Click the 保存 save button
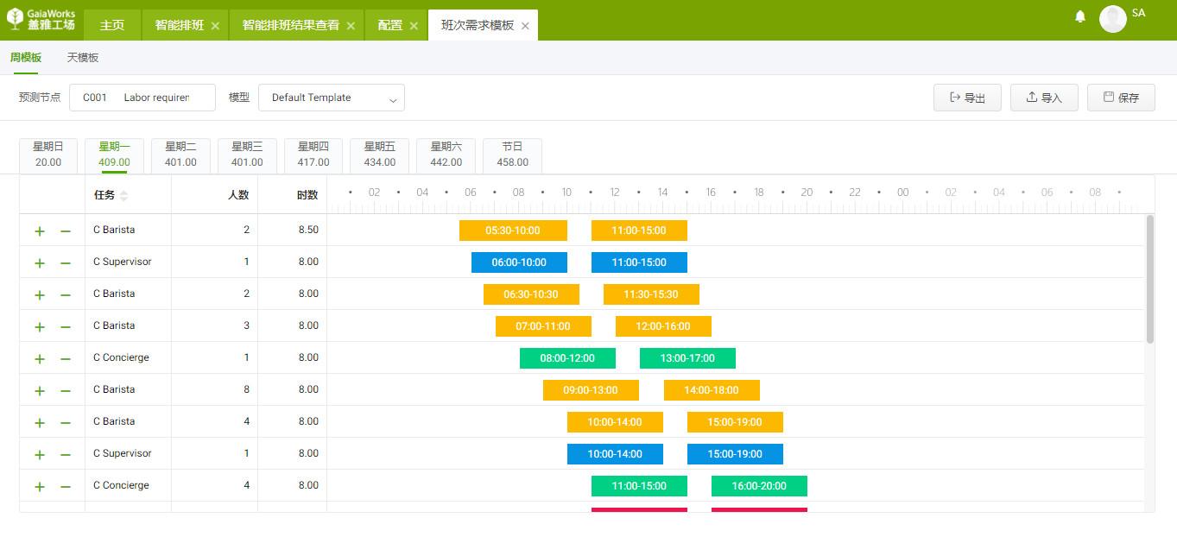 [x=1120, y=98]
